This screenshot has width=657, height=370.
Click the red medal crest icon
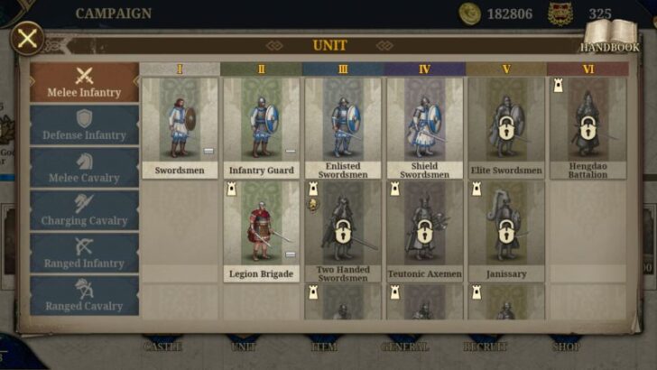pos(560,14)
